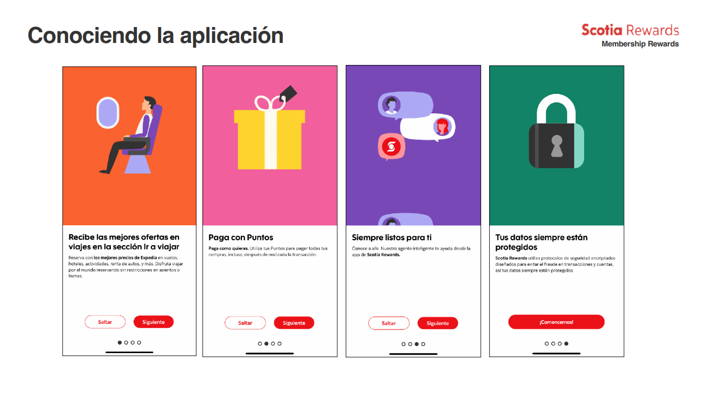This screenshot has width=707, height=397.
Task: Click the airplane window in orange screen
Action: [x=107, y=112]
